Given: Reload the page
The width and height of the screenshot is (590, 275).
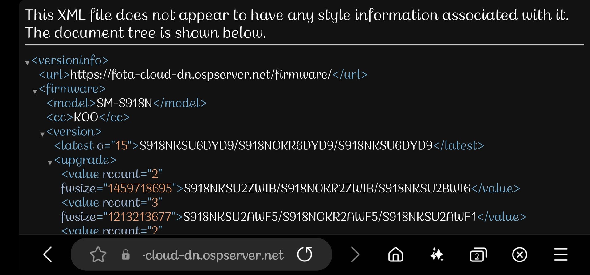Looking at the screenshot, I should 305,254.
